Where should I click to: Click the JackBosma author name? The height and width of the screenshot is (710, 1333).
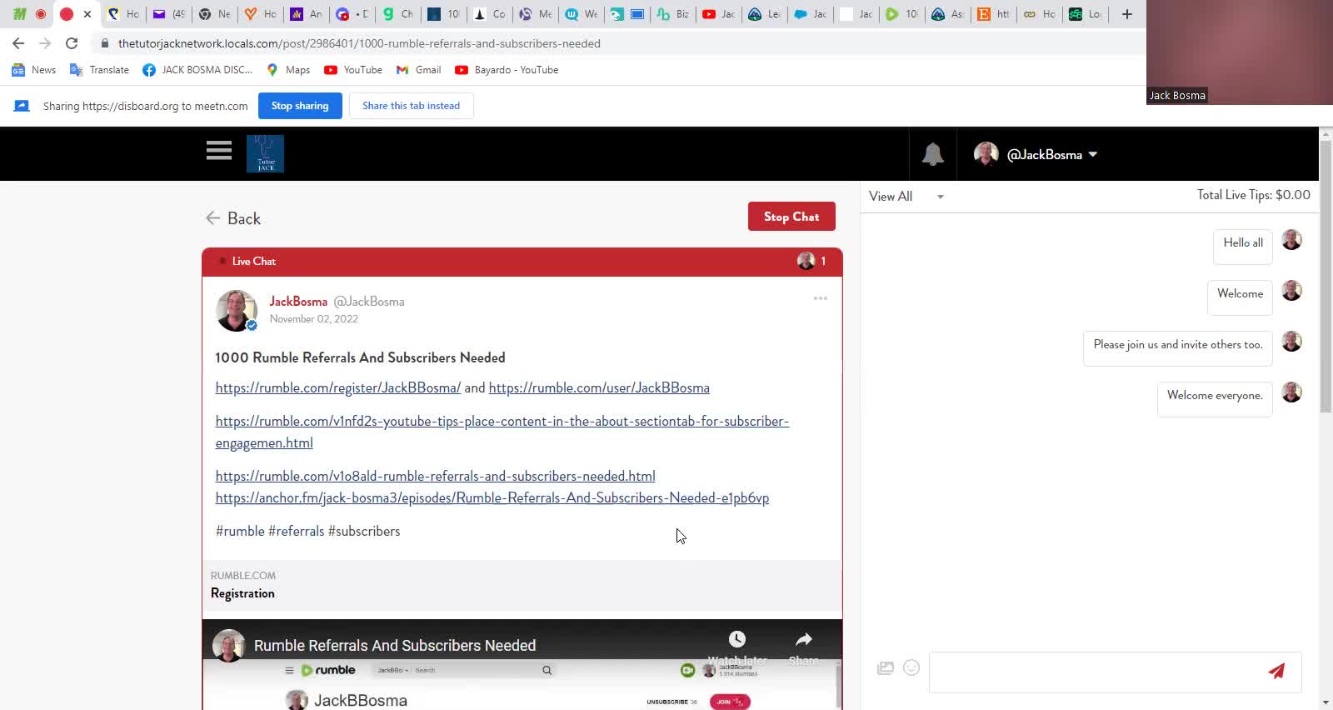298,302
